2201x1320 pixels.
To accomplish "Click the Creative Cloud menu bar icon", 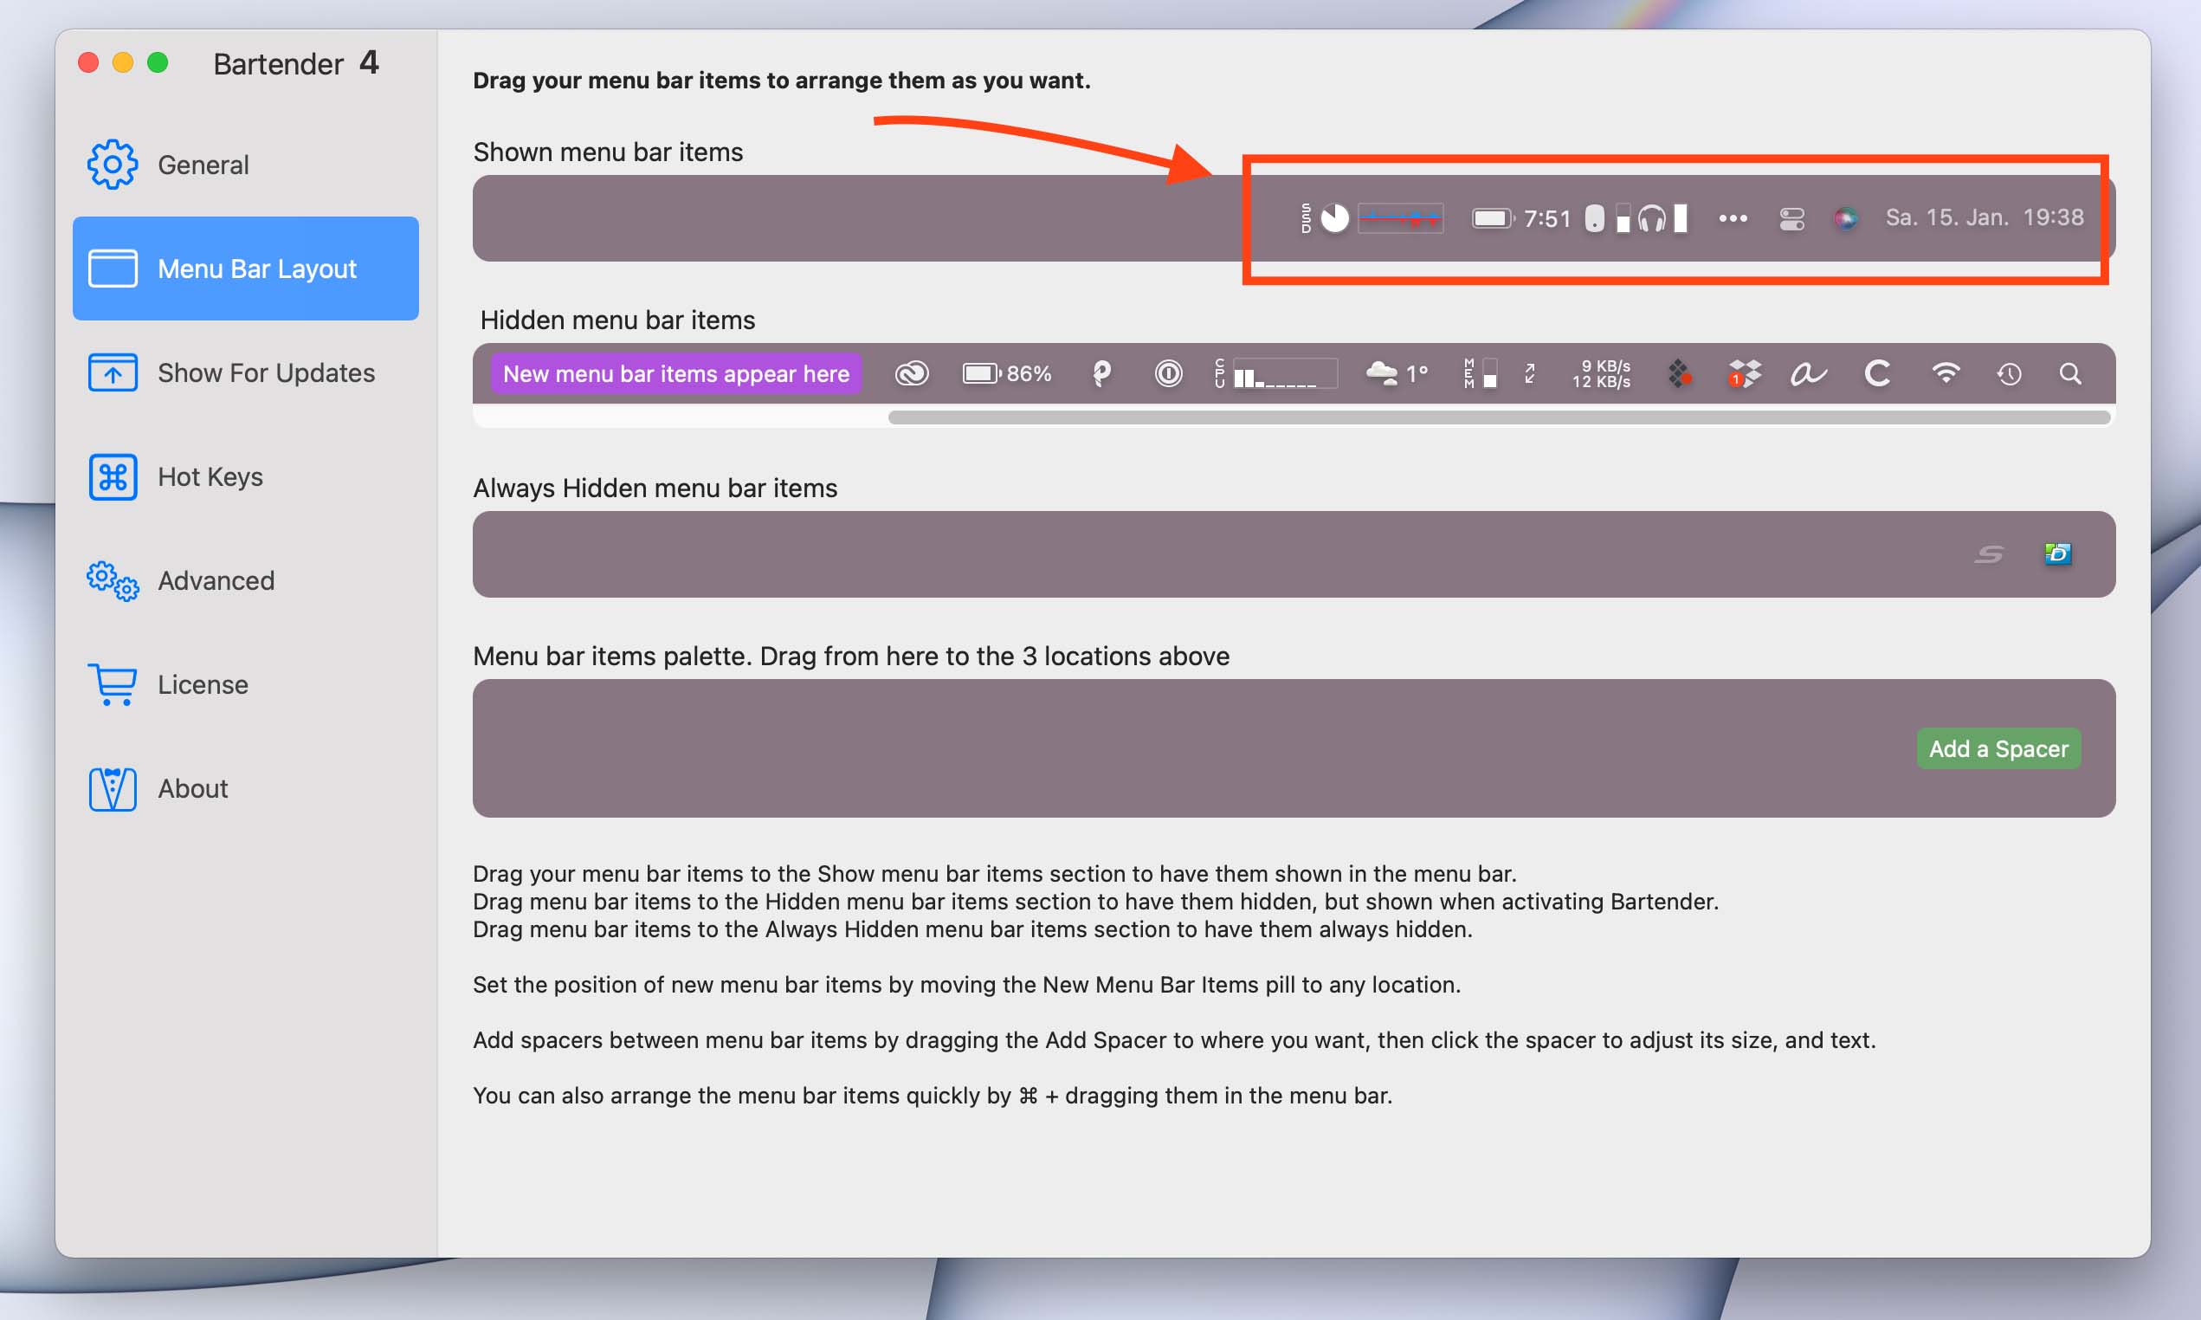I will (911, 373).
